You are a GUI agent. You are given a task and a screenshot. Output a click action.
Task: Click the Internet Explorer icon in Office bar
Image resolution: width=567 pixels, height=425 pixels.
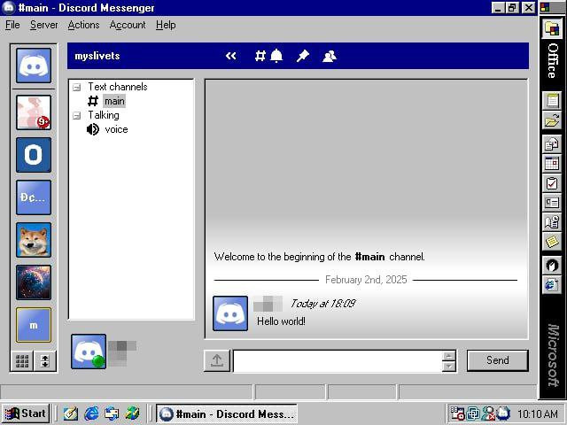(552, 285)
